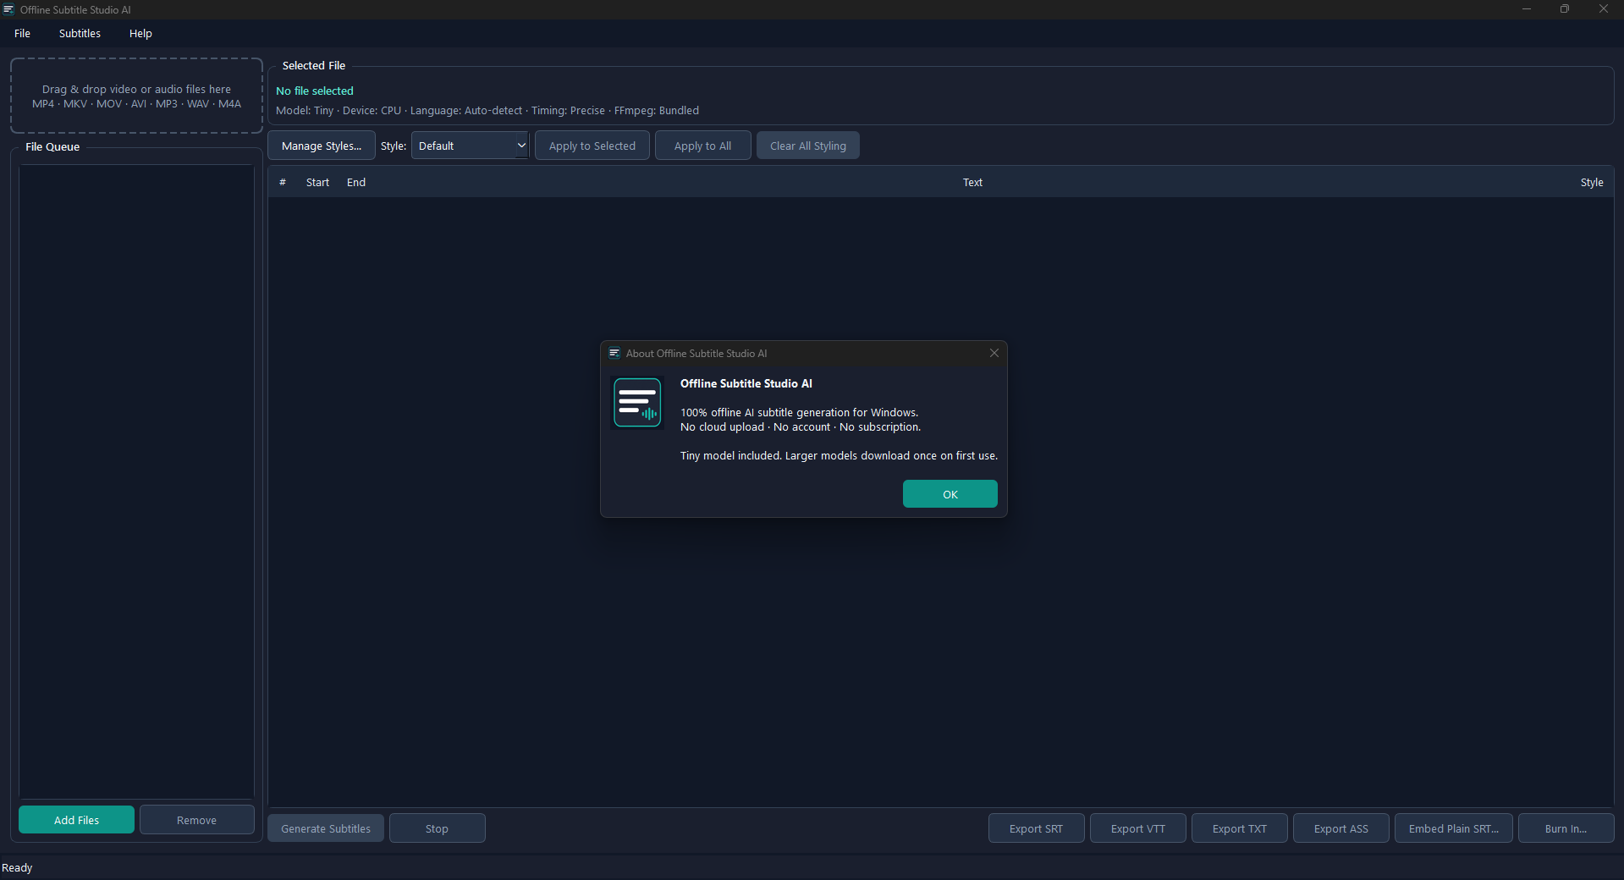Screen dimensions: 1624x880
Task: Click the Start column header
Action: click(x=317, y=182)
